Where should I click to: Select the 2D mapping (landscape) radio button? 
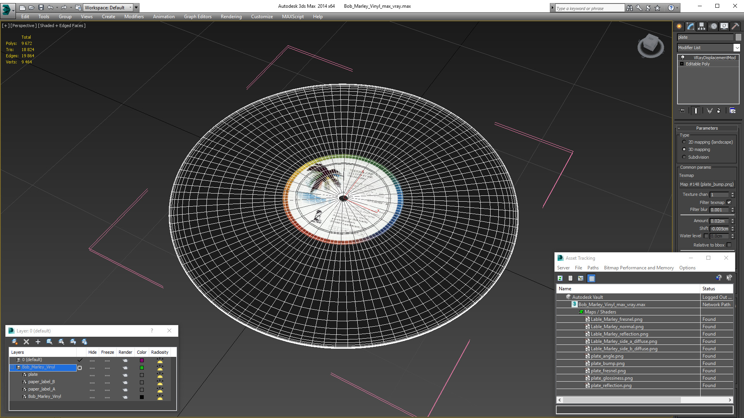(x=684, y=142)
